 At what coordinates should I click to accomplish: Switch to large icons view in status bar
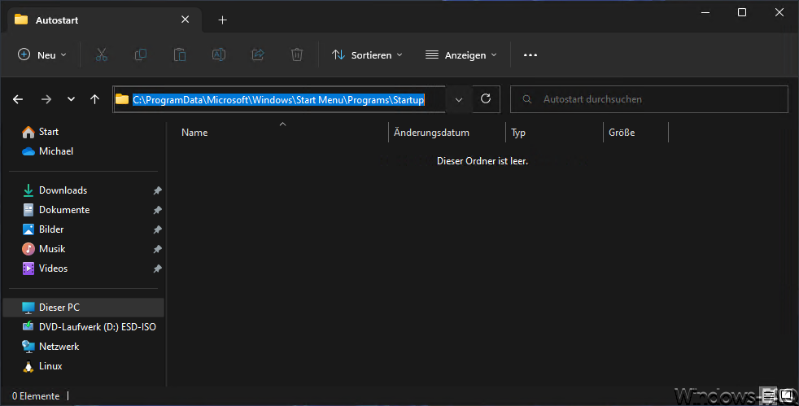(787, 395)
